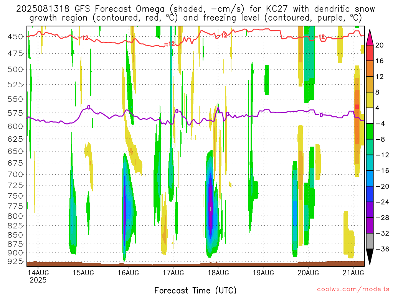Click the 19AUG date label
393x294 pixels.
click(x=263, y=272)
